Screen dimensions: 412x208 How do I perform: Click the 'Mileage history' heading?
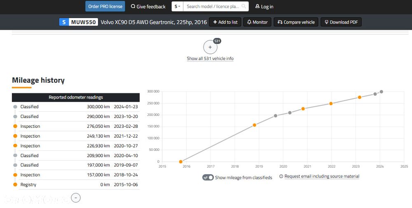[x=38, y=80]
